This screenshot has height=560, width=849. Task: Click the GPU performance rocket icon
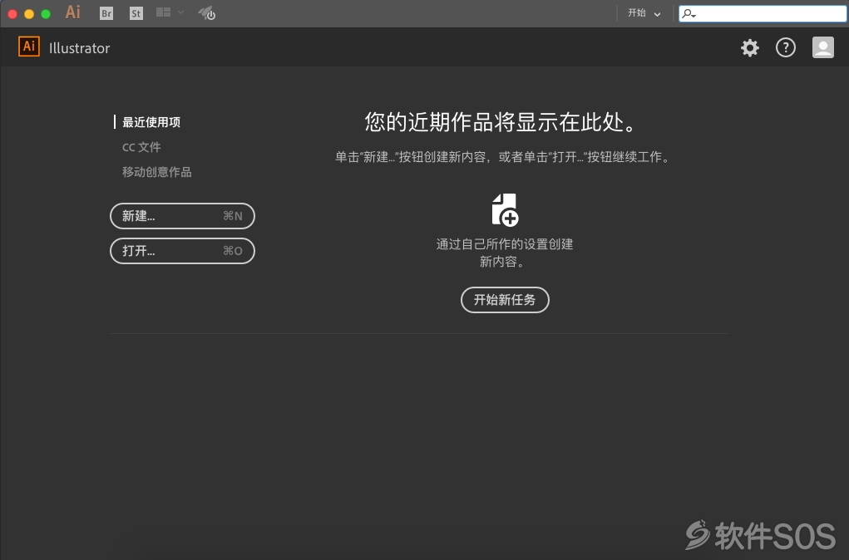(207, 13)
